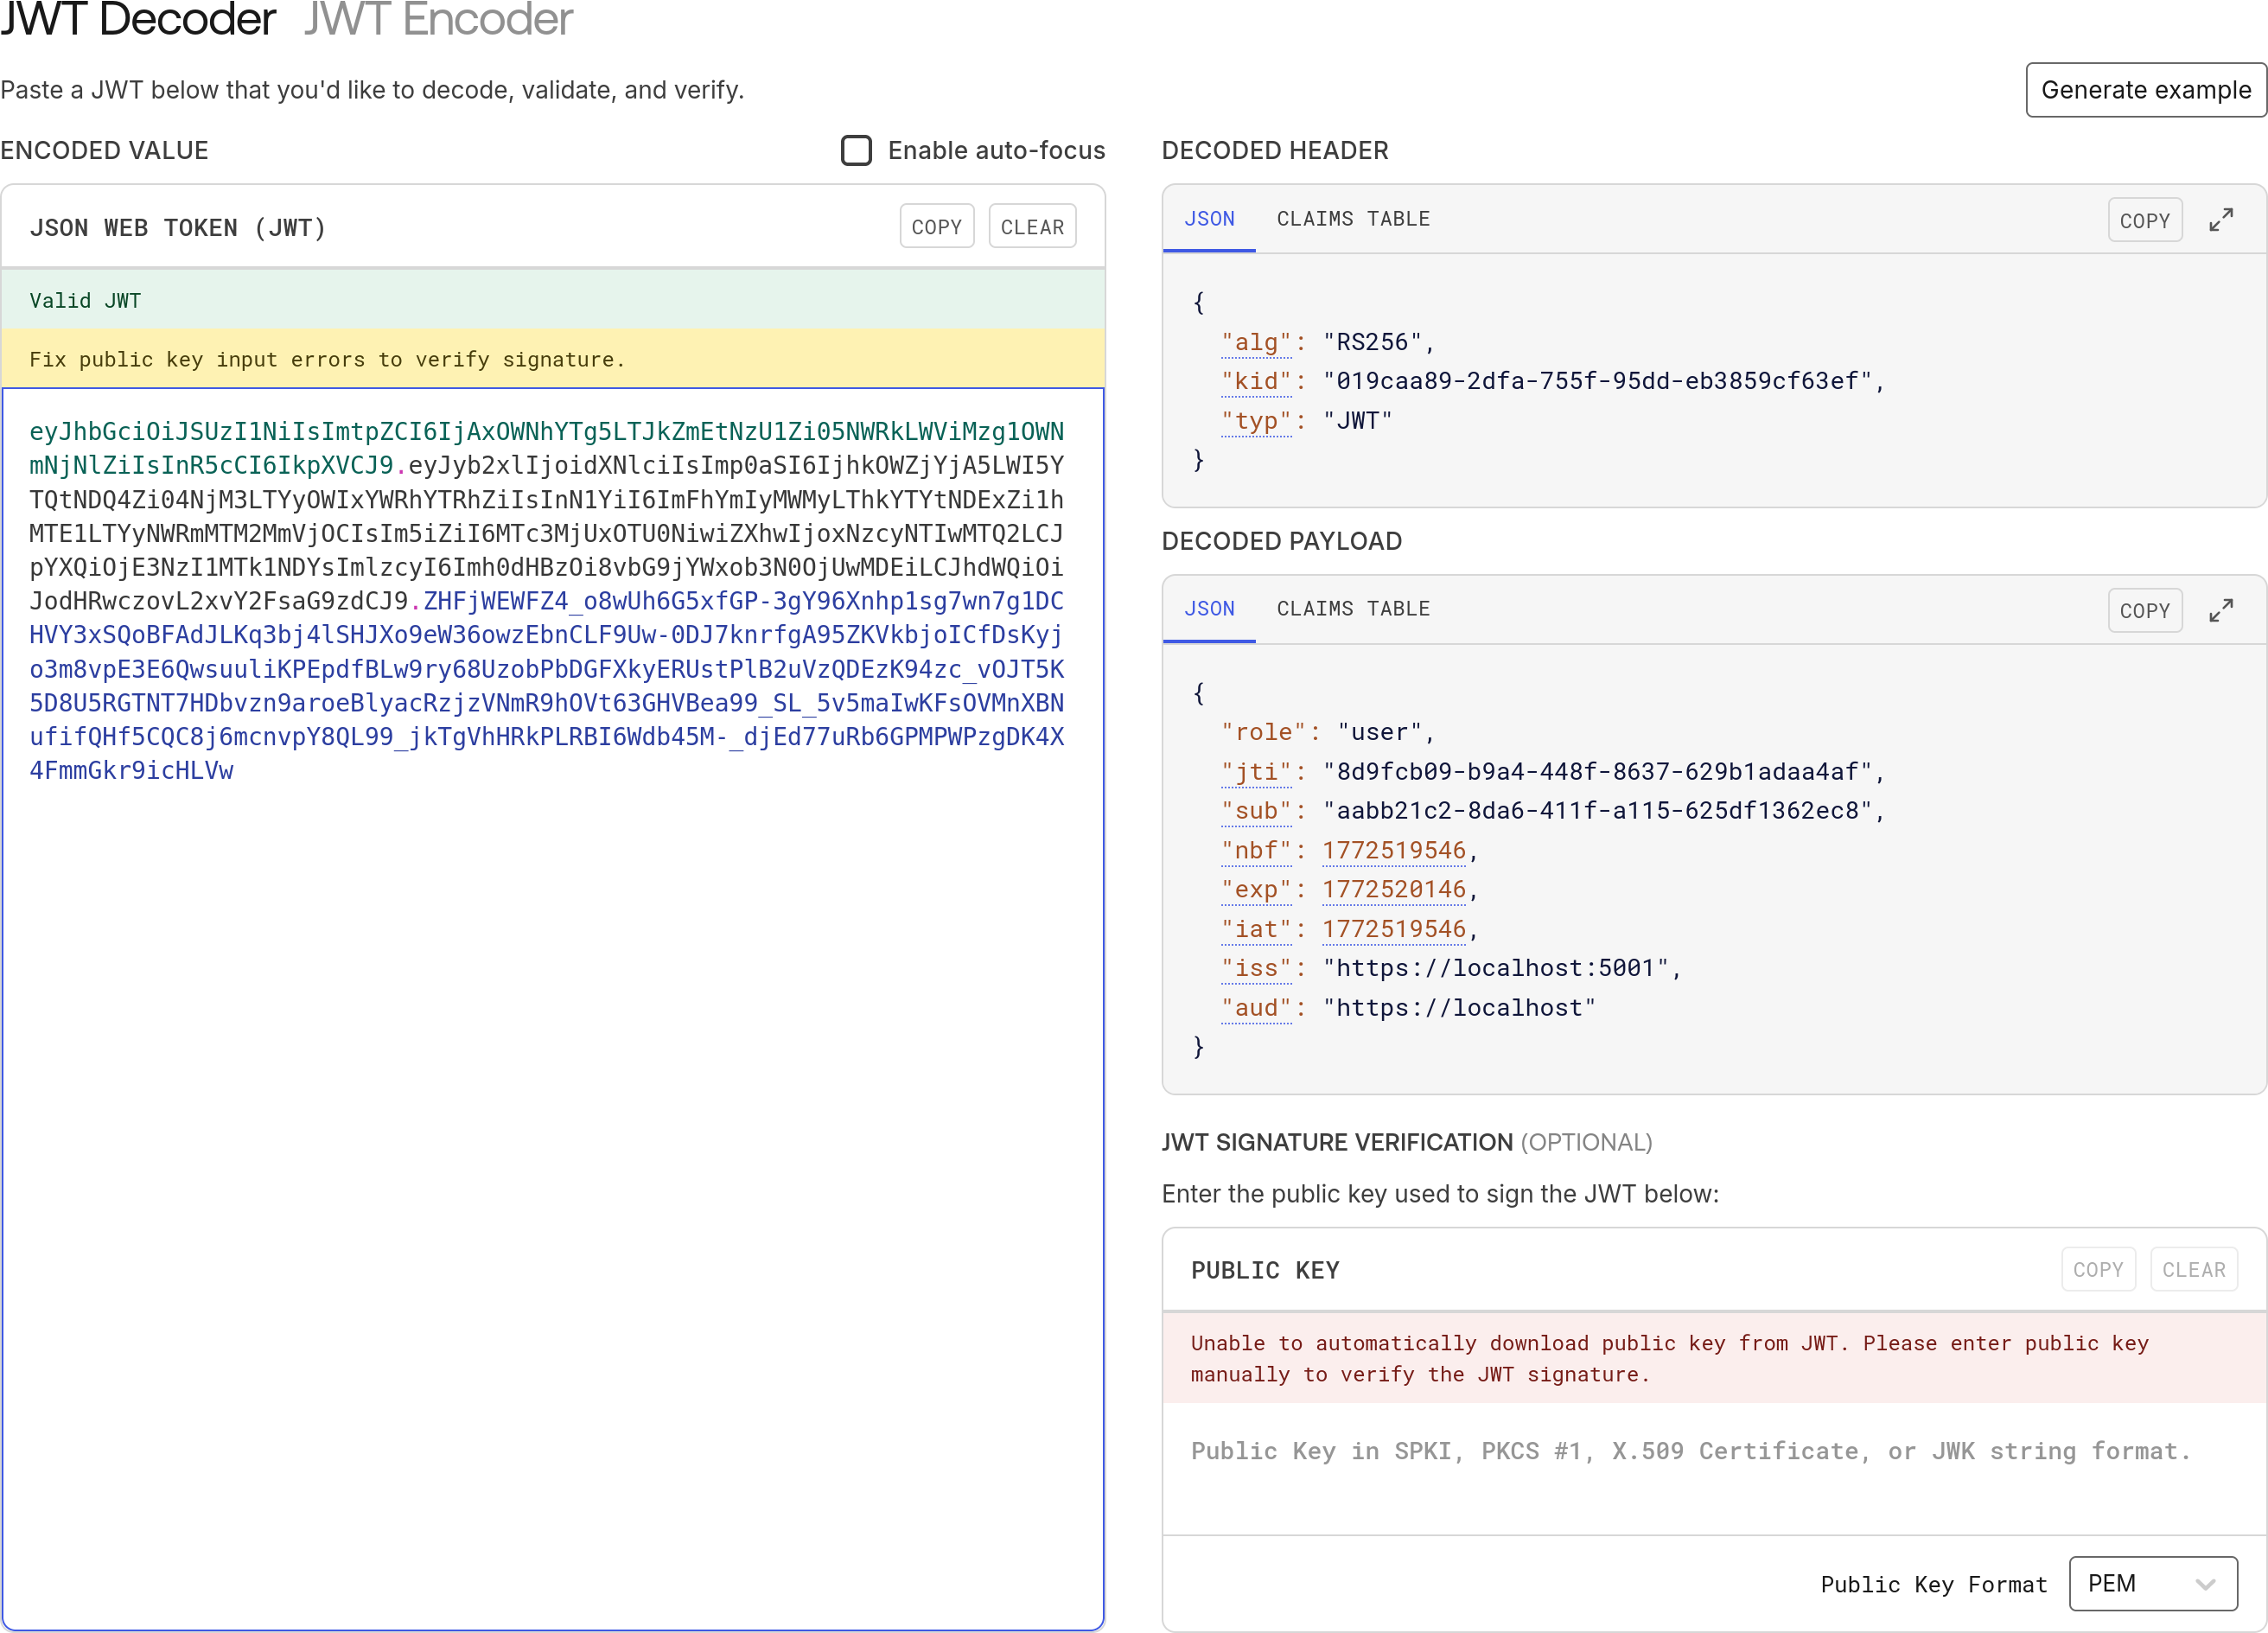Copy the public key
This screenshot has height=1633, width=2268.
point(2097,1269)
